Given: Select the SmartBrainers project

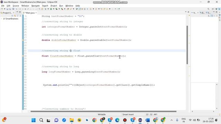Looking at the screenshot, I should click(12, 19).
